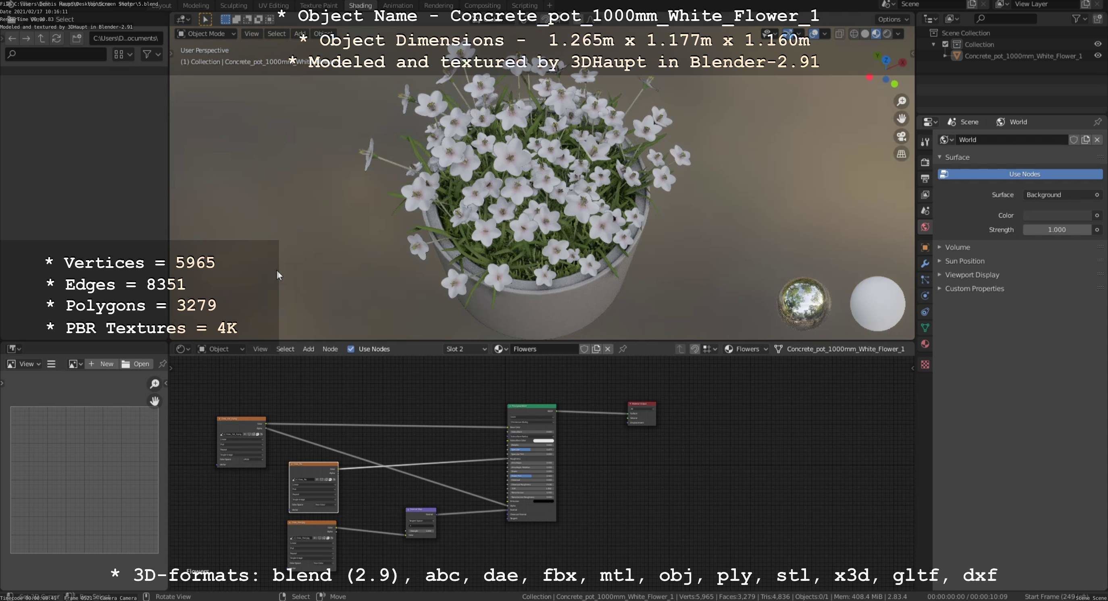Open Object Mode dropdown in viewport
Screen dimensions: 1108x601
206,33
